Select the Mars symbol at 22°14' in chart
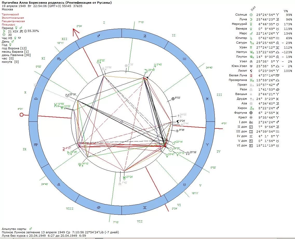 [174, 143]
